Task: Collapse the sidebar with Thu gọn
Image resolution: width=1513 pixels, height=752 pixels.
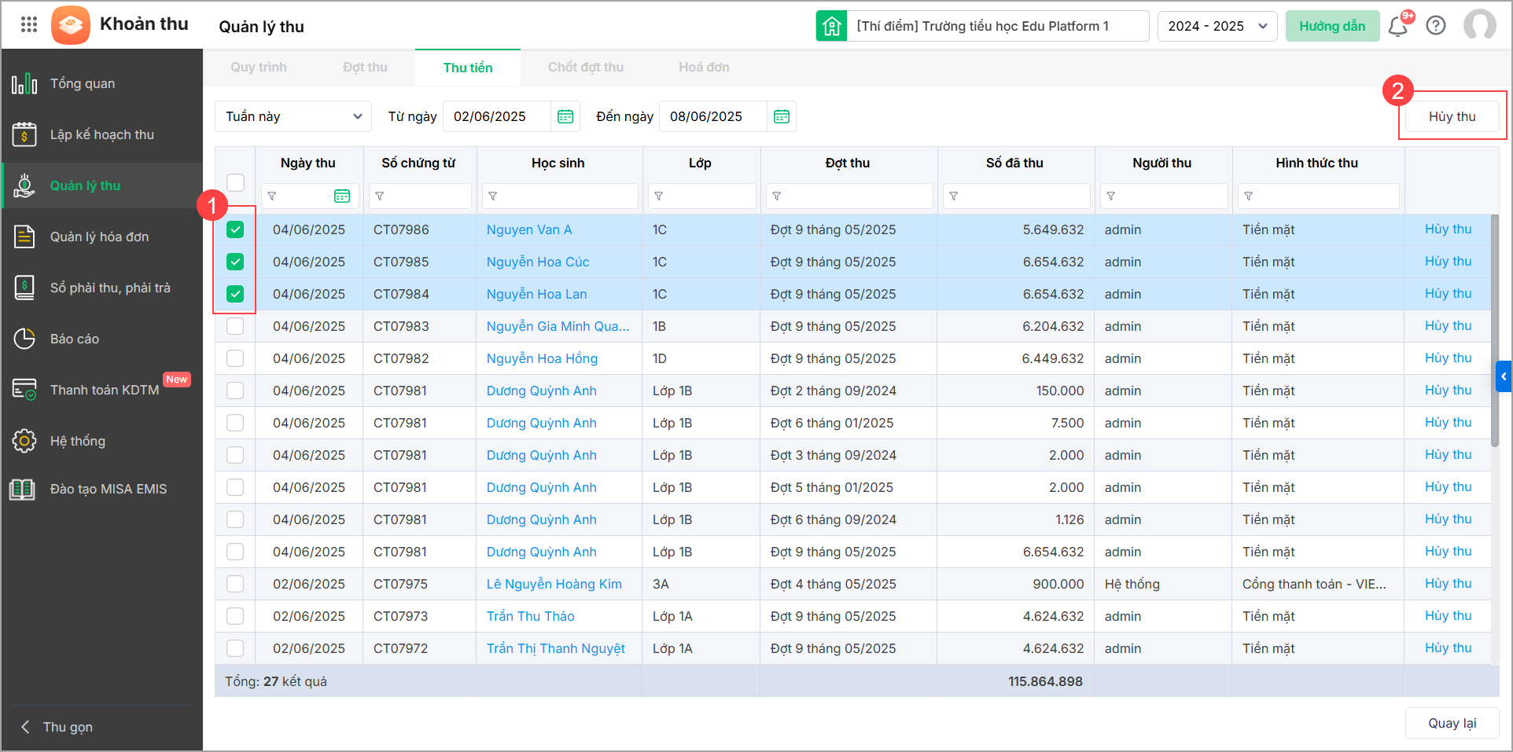Action: (x=67, y=727)
